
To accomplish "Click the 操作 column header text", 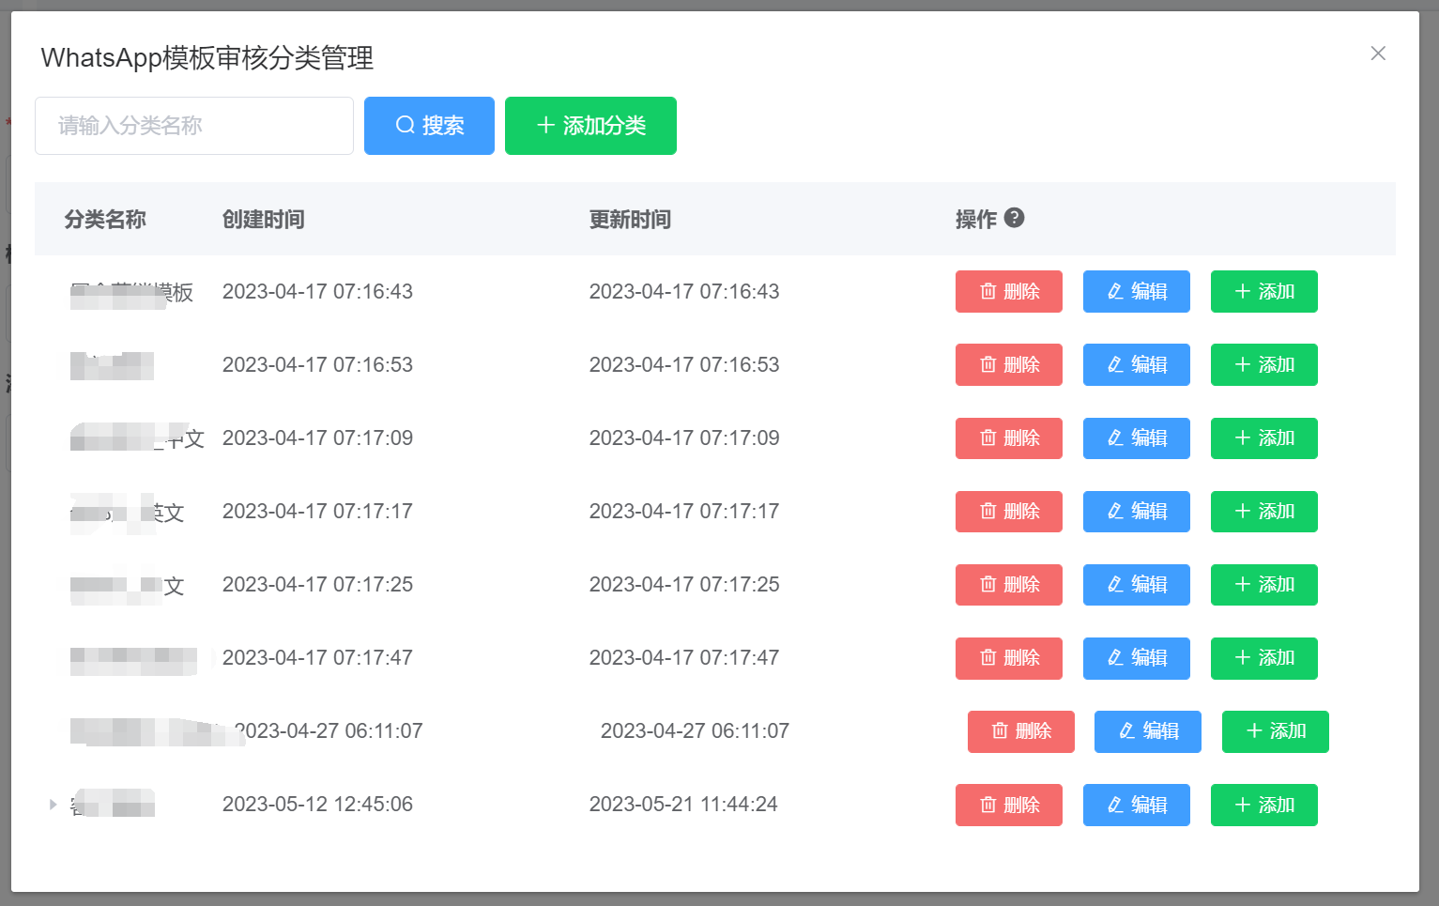I will click(x=976, y=220).
